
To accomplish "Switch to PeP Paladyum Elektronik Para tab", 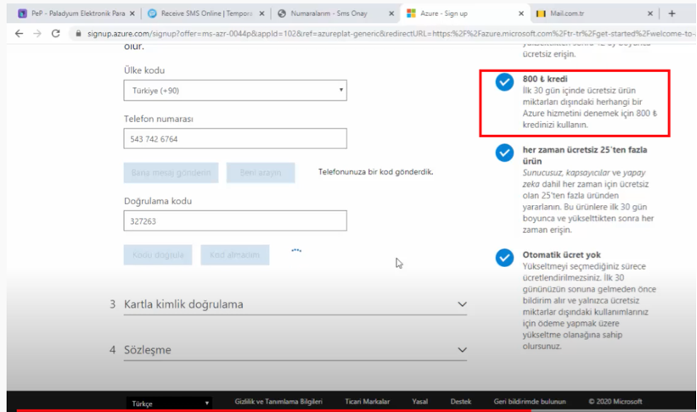I will pos(78,14).
